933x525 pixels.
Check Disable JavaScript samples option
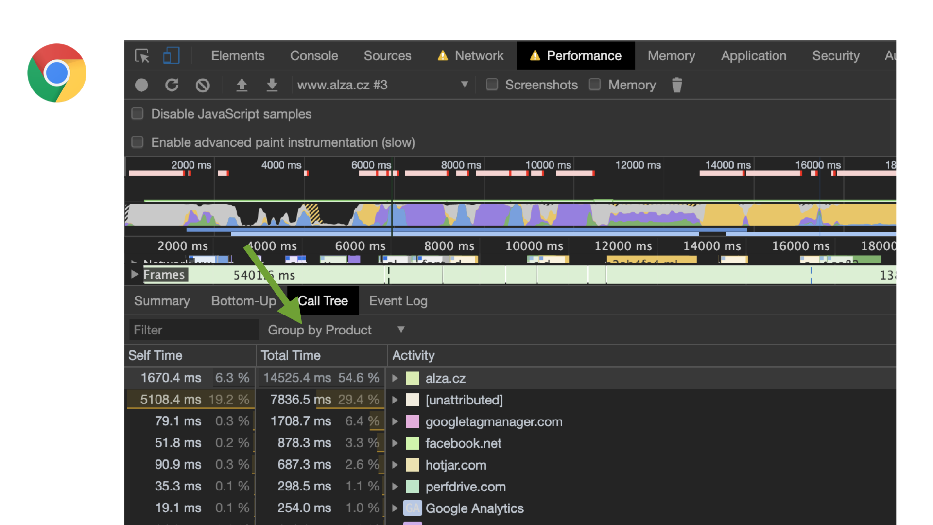click(x=138, y=114)
